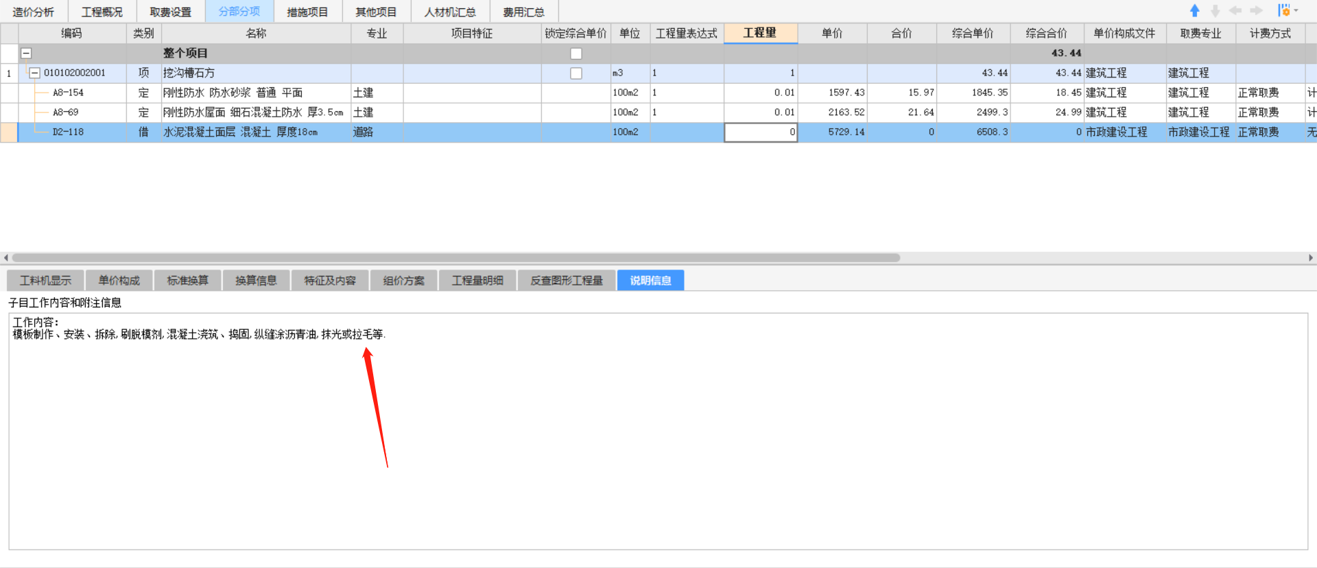
Task: Click the 工程量 input cell of D2-118
Action: coord(761,132)
